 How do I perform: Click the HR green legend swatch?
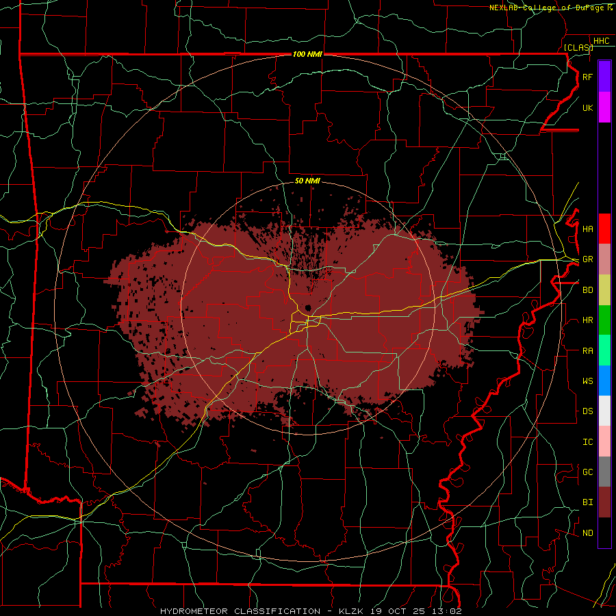click(604, 320)
